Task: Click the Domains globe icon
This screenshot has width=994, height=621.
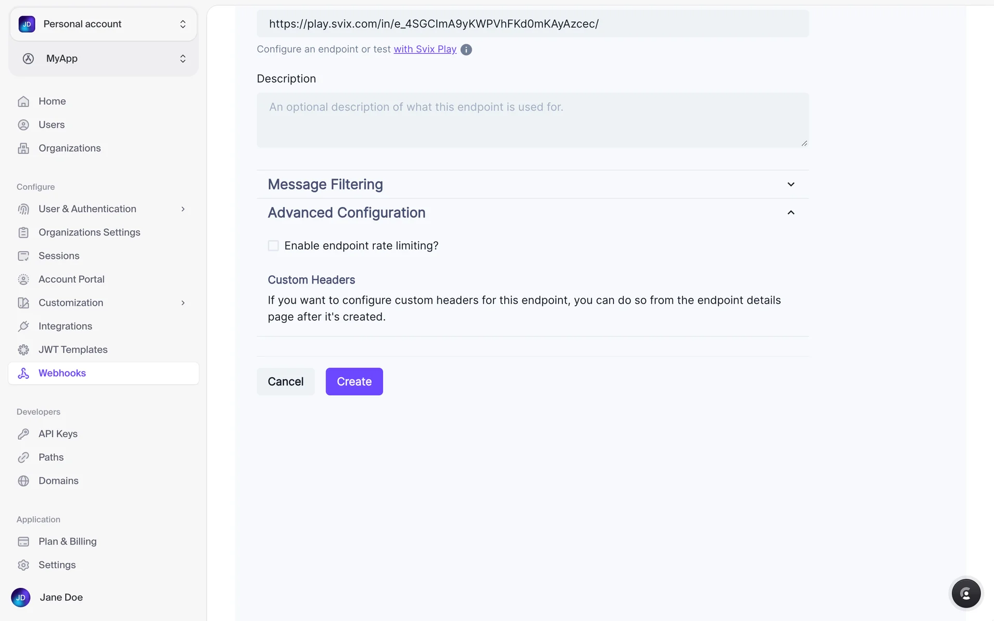Action: point(23,481)
